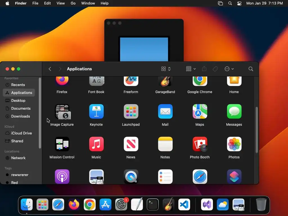This screenshot has height=216, width=288.
Task: Click the Share toolbar button
Action: coord(204,69)
